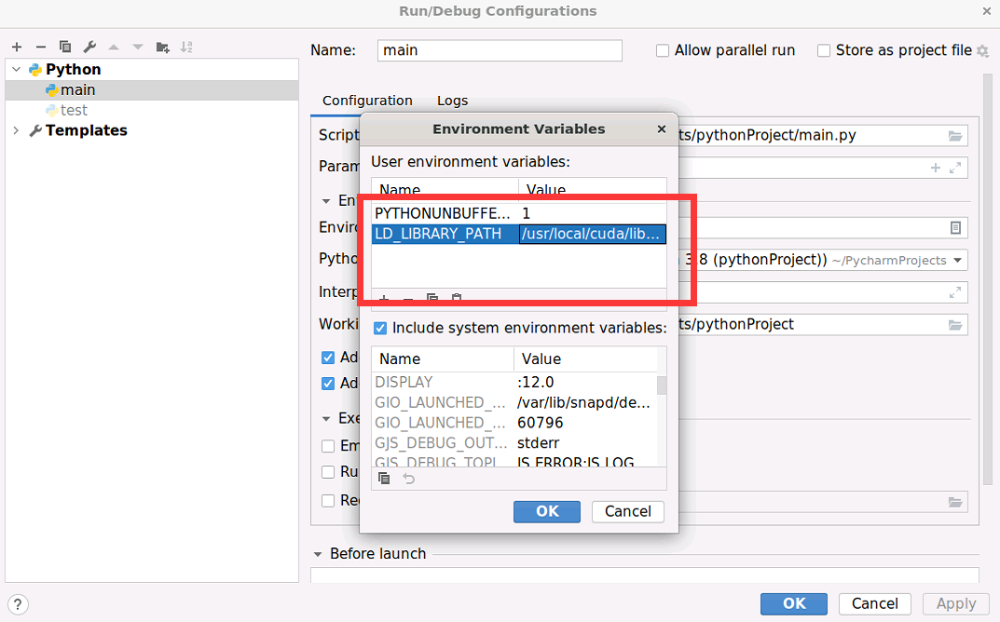
Task: Remove the selected run configuration
Action: click(41, 47)
